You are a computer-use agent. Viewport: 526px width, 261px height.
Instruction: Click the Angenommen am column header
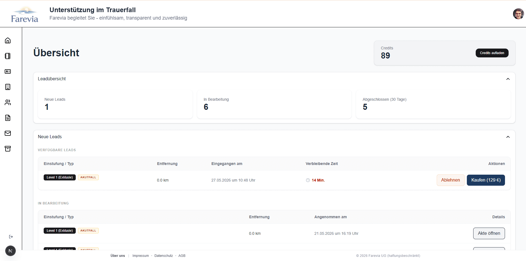coord(330,217)
